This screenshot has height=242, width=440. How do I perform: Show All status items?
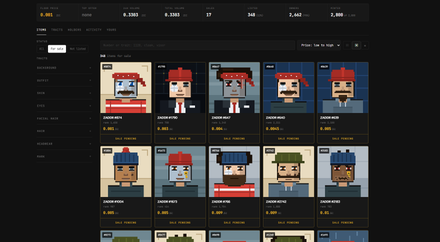(x=41, y=49)
